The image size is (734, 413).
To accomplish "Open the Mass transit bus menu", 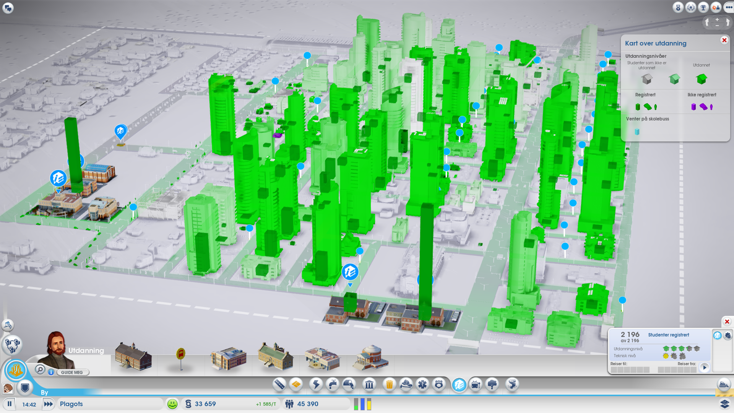I will [476, 384].
